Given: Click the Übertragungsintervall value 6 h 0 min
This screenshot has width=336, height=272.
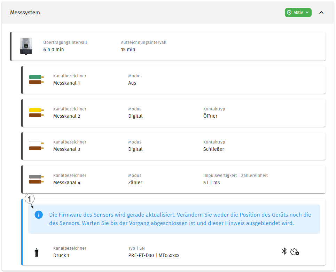Looking at the screenshot, I should [54, 49].
